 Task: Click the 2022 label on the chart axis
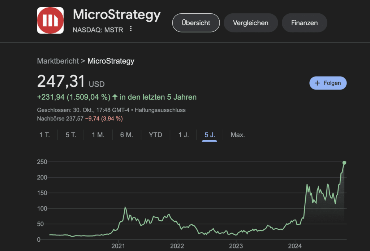(177, 246)
